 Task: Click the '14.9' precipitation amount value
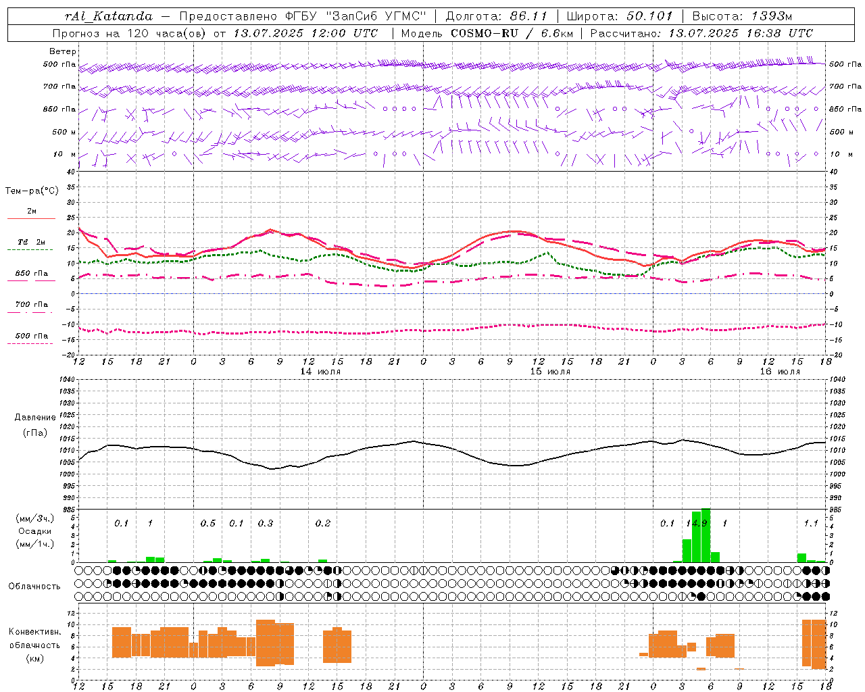tap(697, 523)
